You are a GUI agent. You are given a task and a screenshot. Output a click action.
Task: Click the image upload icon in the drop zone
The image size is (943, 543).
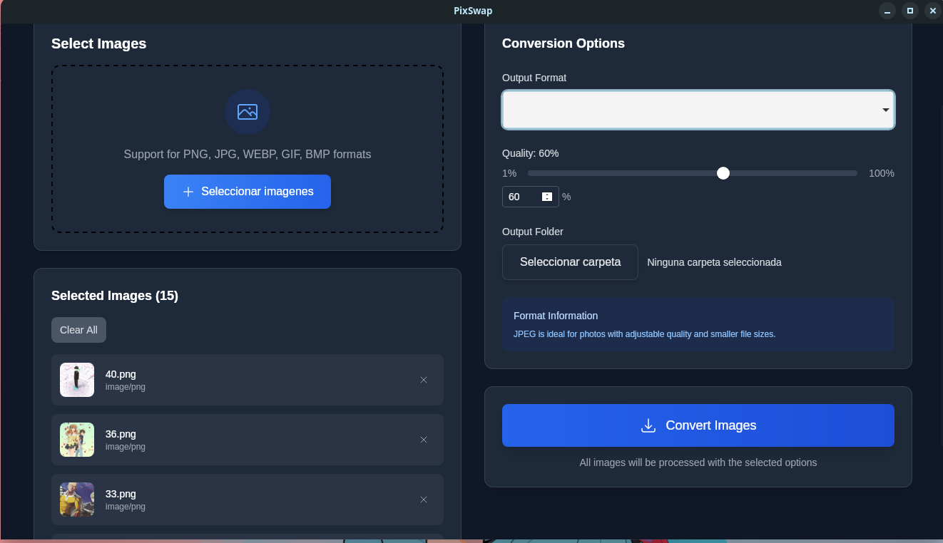click(248, 112)
